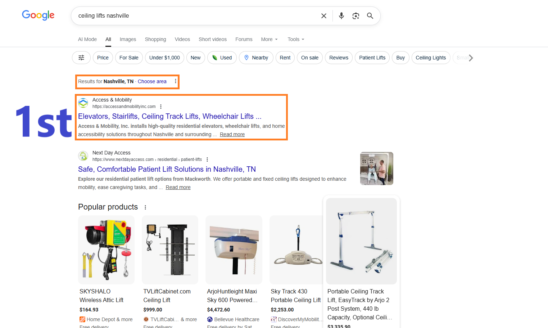Select the For Sale filter chip

click(x=129, y=58)
